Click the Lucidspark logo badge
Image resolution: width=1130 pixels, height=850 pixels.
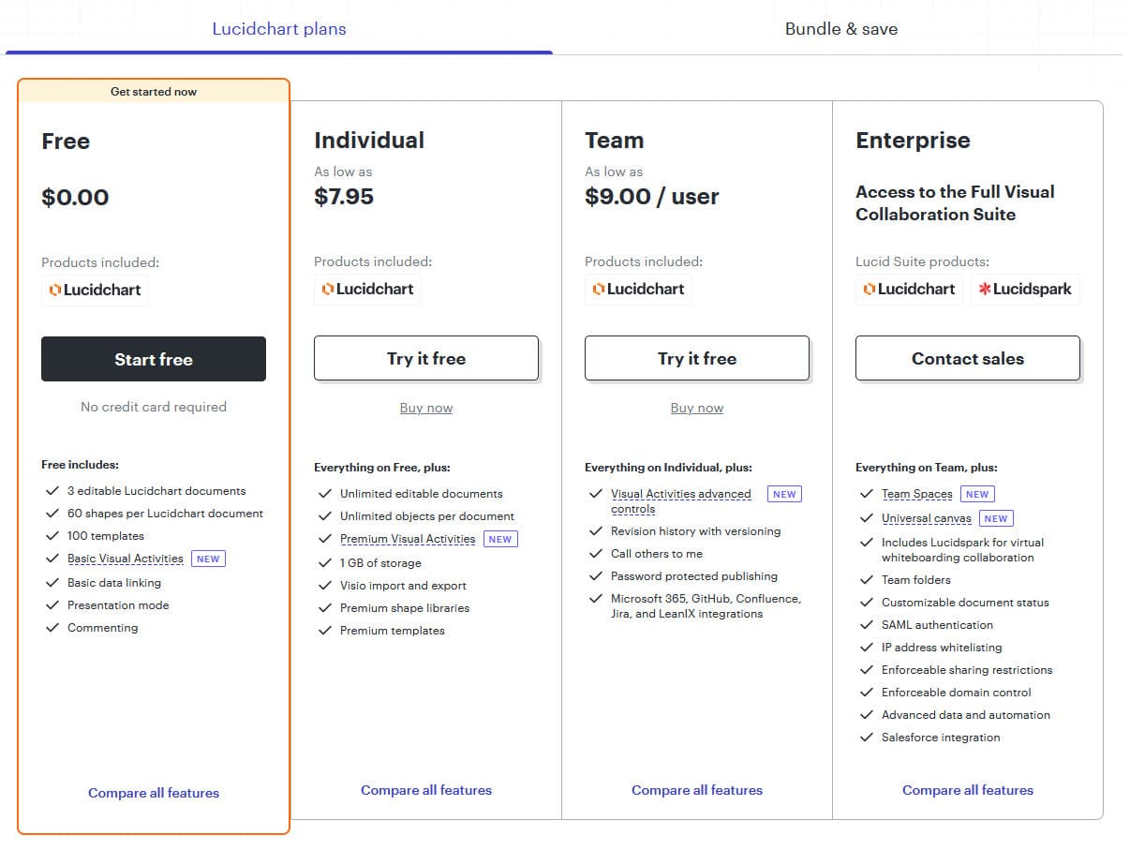pos(1025,290)
